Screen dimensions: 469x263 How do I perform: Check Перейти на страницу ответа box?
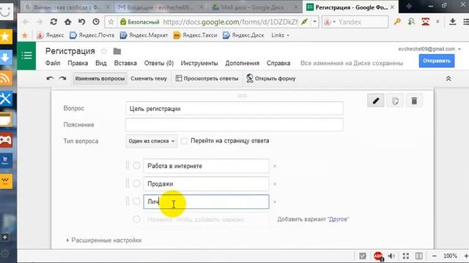tap(184, 141)
